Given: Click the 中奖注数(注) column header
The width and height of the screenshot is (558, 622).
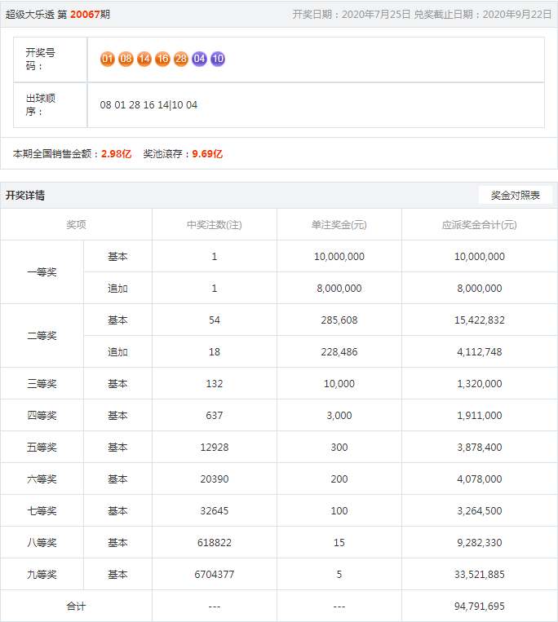Looking at the screenshot, I should click(x=215, y=225).
